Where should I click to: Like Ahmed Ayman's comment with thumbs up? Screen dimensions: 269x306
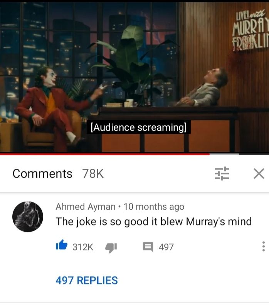pos(62,245)
